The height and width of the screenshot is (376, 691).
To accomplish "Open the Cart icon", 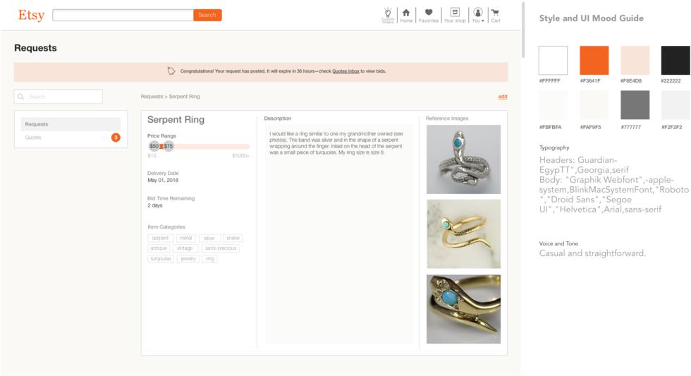I will [496, 15].
